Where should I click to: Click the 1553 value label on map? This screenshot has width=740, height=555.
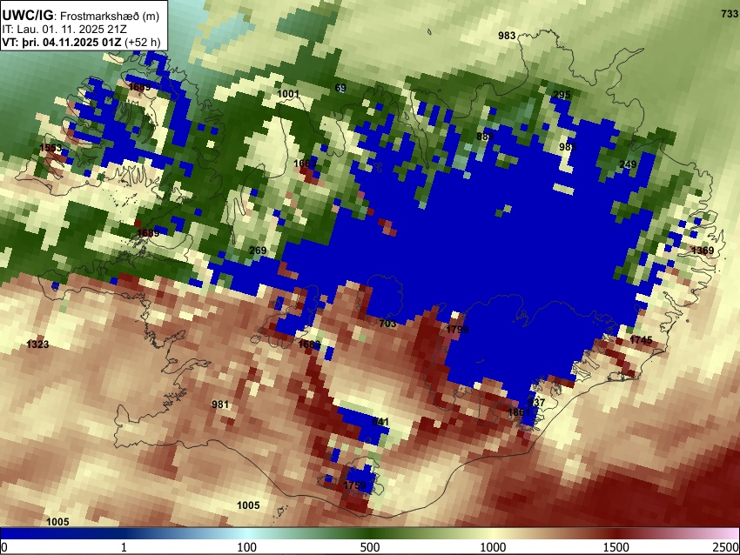pyautogui.click(x=50, y=148)
